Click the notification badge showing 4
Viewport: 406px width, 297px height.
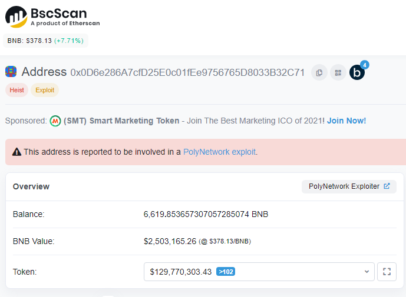click(365, 65)
